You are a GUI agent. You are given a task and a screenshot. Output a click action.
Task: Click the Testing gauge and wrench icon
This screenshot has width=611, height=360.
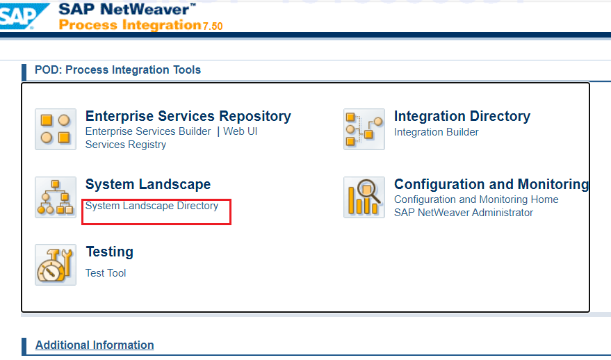click(56, 265)
